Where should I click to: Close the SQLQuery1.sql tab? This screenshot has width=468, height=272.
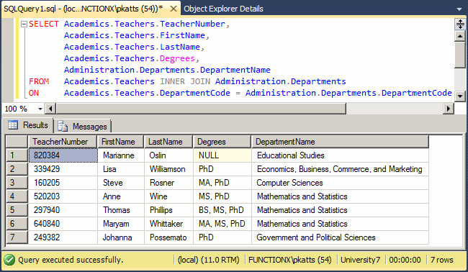173,9
